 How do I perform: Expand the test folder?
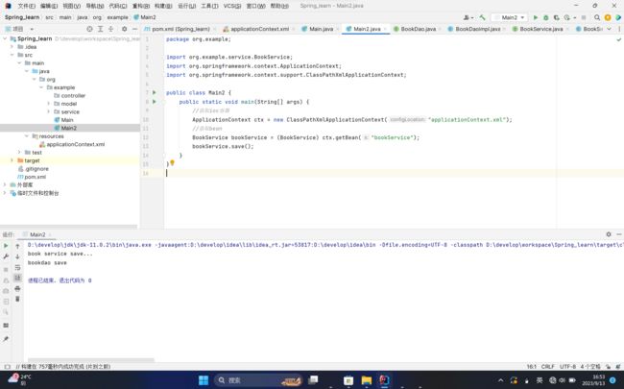point(19,153)
